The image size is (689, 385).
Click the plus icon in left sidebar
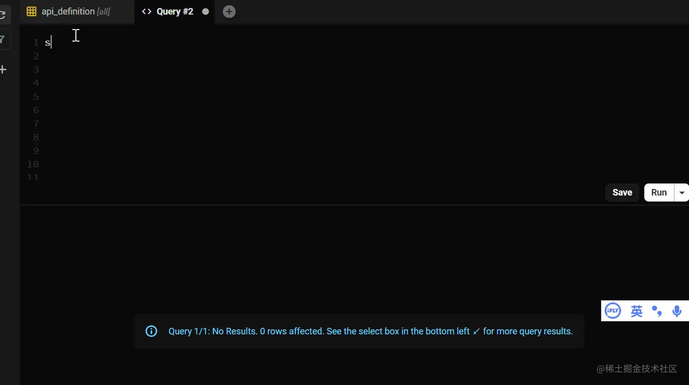click(x=3, y=70)
